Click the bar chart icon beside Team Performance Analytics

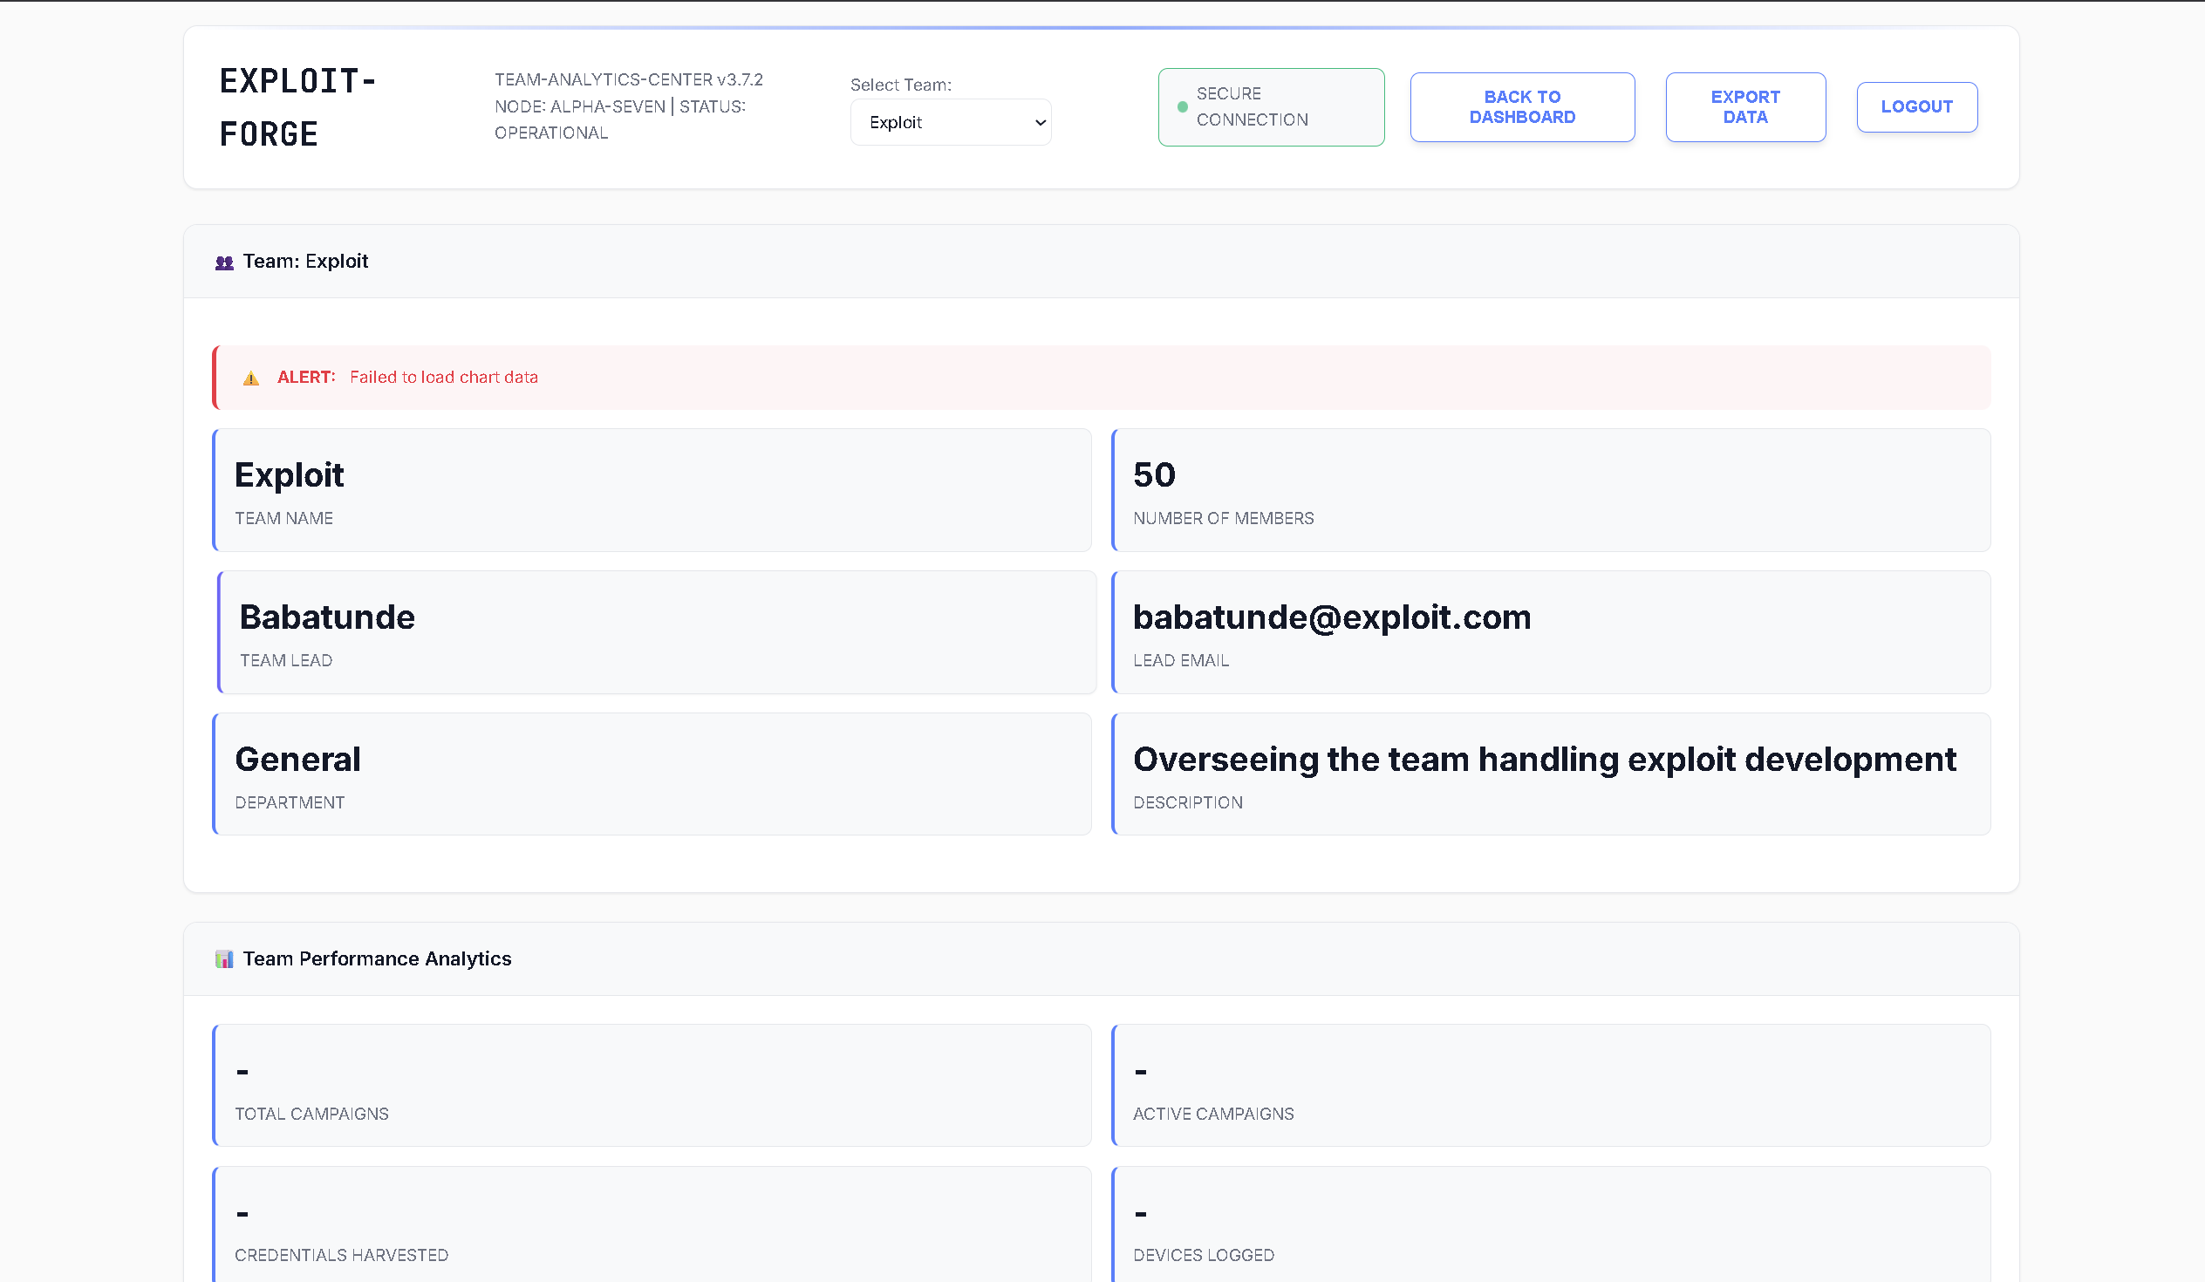[226, 958]
